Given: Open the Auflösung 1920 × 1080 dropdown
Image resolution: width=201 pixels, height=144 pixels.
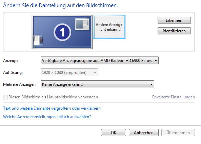Looking at the screenshot, I should 69,73.
